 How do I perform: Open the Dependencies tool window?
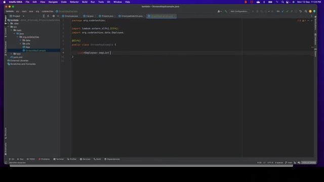click(x=112, y=159)
